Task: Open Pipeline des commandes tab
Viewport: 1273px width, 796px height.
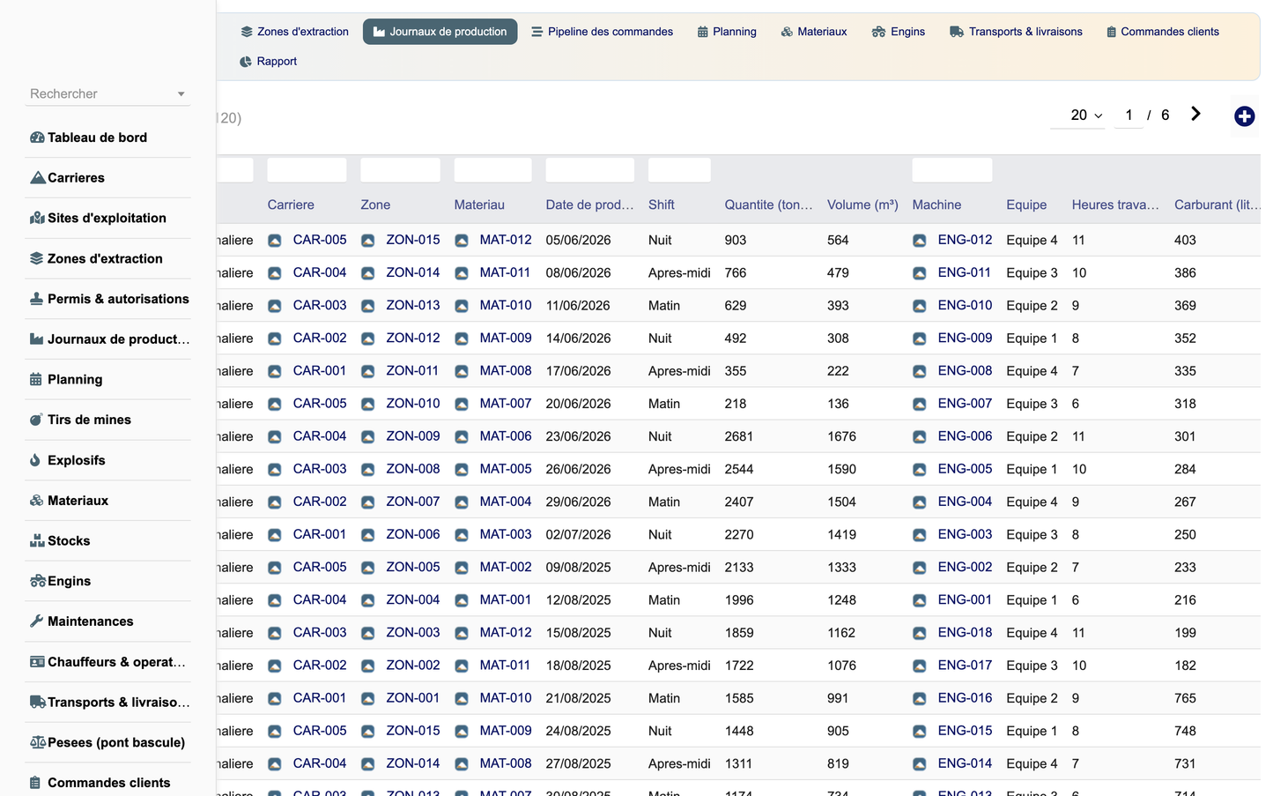Action: (603, 32)
